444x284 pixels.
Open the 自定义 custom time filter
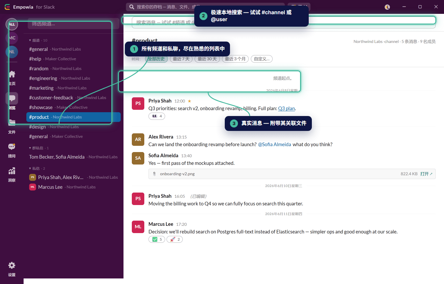pos(262,59)
